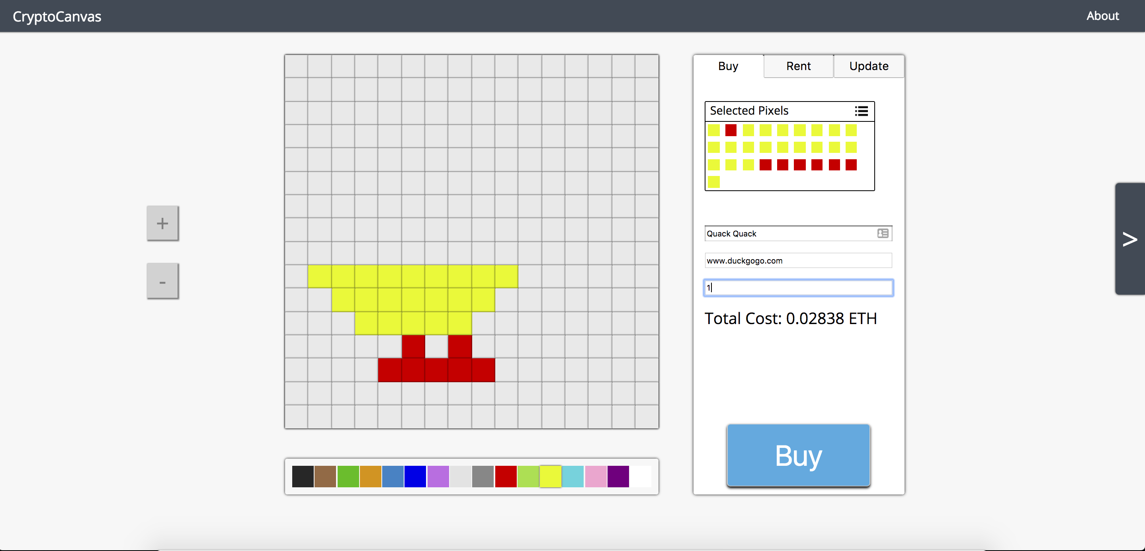This screenshot has width=1145, height=551.
Task: Switch to the Rent tab
Action: coord(798,66)
